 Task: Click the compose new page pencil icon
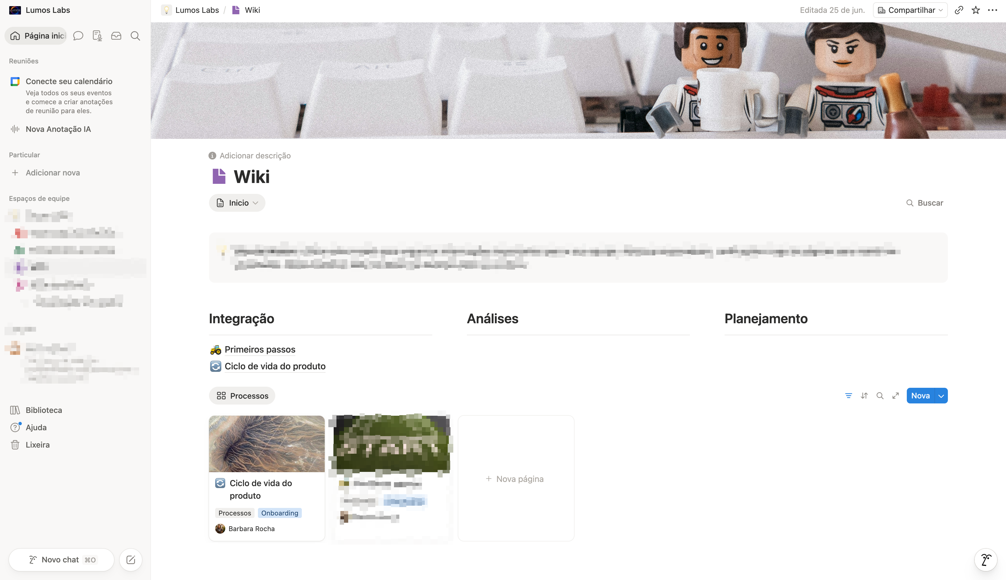coord(131,560)
